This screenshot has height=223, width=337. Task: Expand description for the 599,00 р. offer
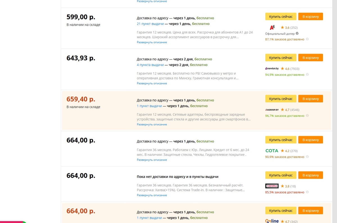click(152, 42)
